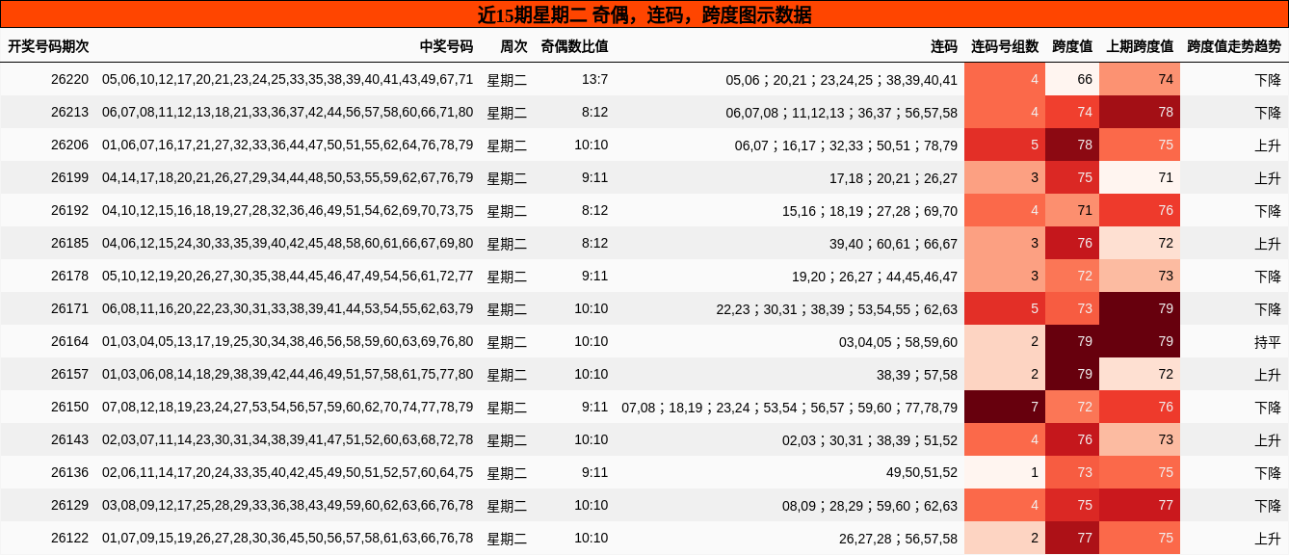This screenshot has height=555, width=1289.
Task: Click the 10:10 ratio in row 26164
Action: pyautogui.click(x=591, y=341)
